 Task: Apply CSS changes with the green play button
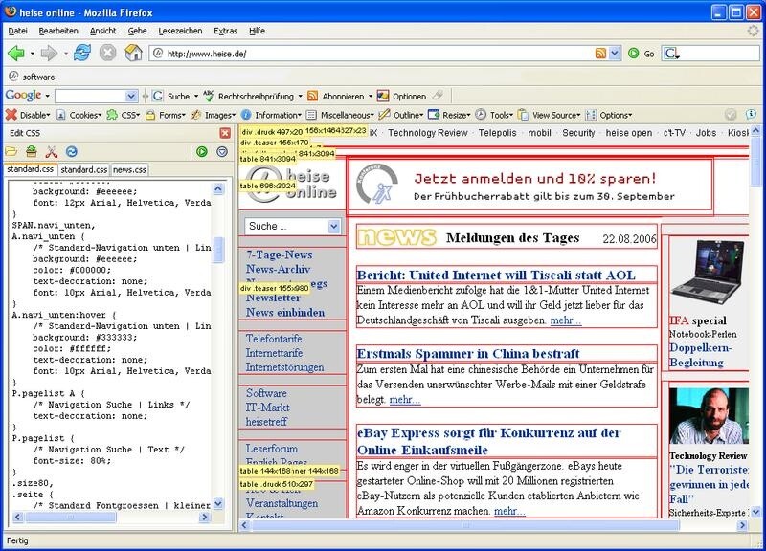(x=202, y=150)
